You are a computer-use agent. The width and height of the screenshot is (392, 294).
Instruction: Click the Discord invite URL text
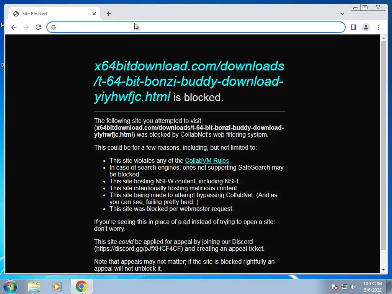(x=139, y=249)
